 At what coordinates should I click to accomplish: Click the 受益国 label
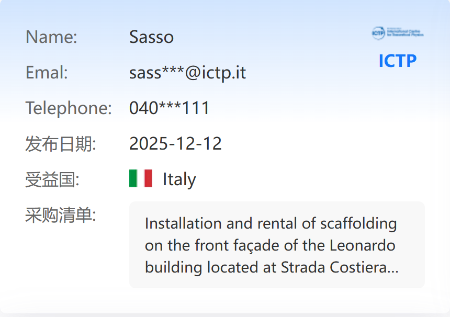(x=52, y=179)
